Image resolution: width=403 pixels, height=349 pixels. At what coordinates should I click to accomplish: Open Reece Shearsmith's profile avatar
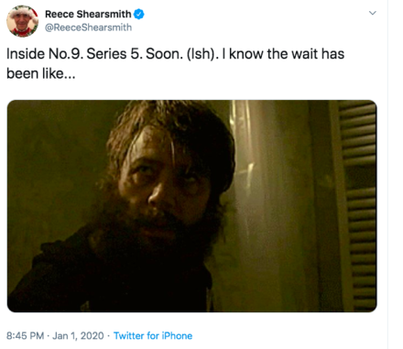22,21
